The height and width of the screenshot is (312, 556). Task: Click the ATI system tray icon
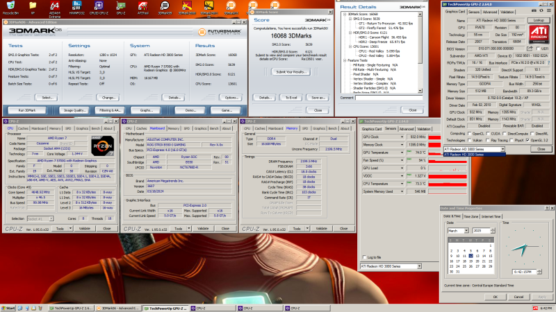pos(535,309)
